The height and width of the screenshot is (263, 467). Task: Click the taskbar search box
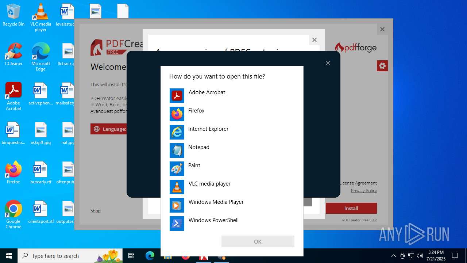click(70, 256)
